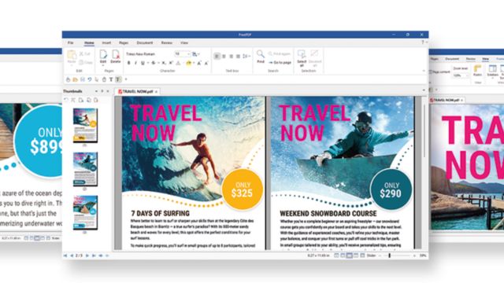Go to first page in status bar

(x=65, y=255)
